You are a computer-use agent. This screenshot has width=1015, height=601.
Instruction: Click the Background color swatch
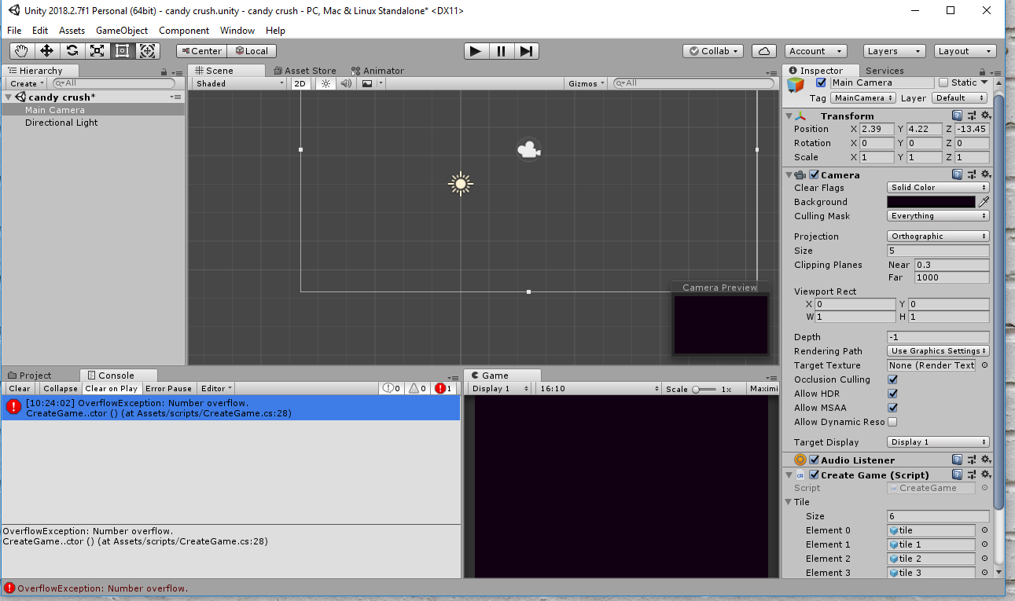(x=931, y=202)
